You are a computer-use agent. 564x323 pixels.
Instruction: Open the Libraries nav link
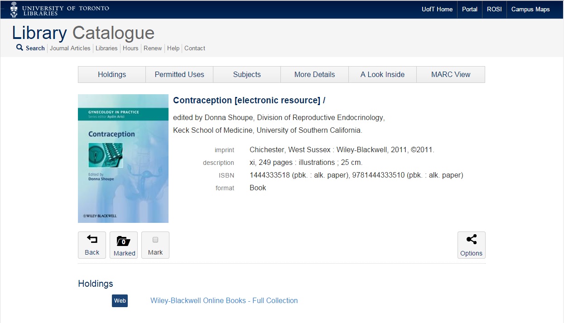point(106,48)
